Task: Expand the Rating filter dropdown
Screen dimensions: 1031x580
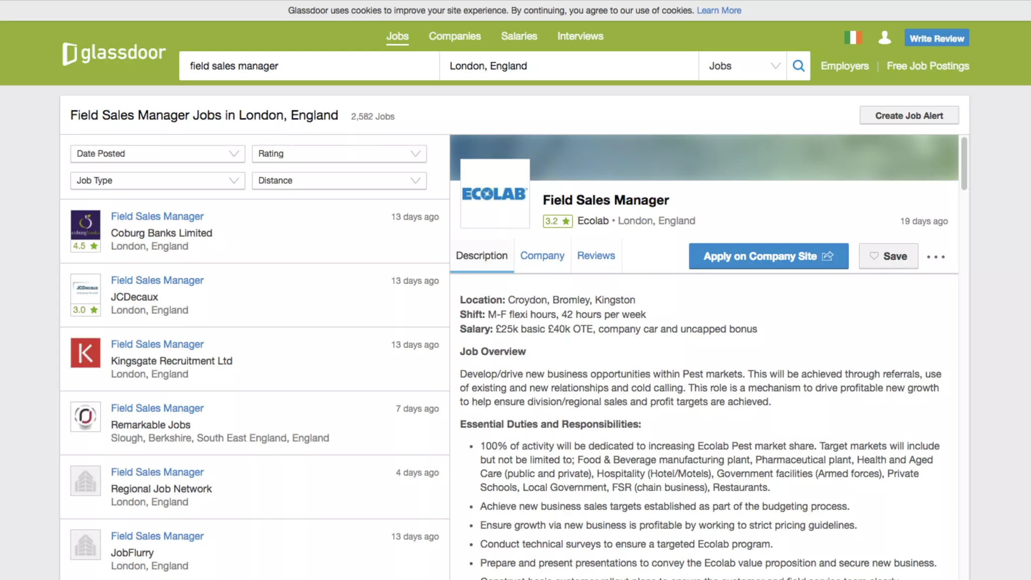Action: pyautogui.click(x=339, y=154)
